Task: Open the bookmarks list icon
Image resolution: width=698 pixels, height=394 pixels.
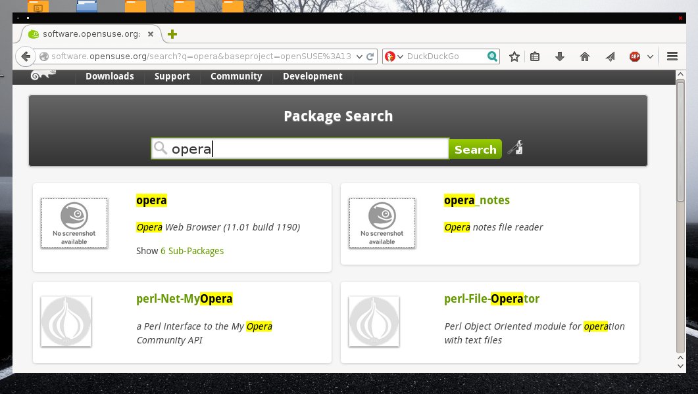Action: coord(535,56)
